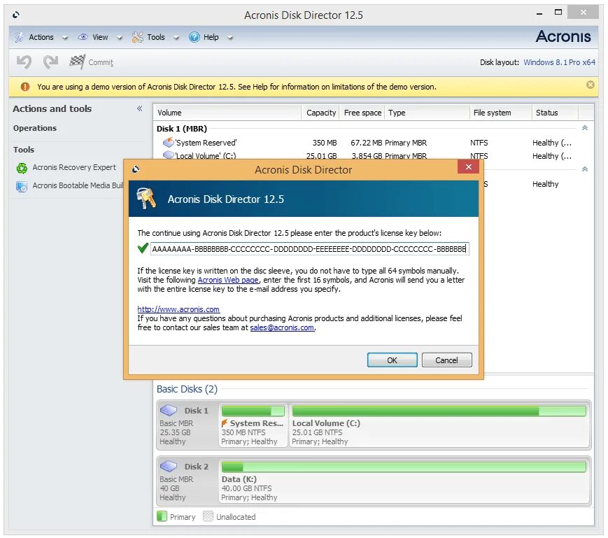
Task: Click the orange demo warning icon
Action: point(24,87)
